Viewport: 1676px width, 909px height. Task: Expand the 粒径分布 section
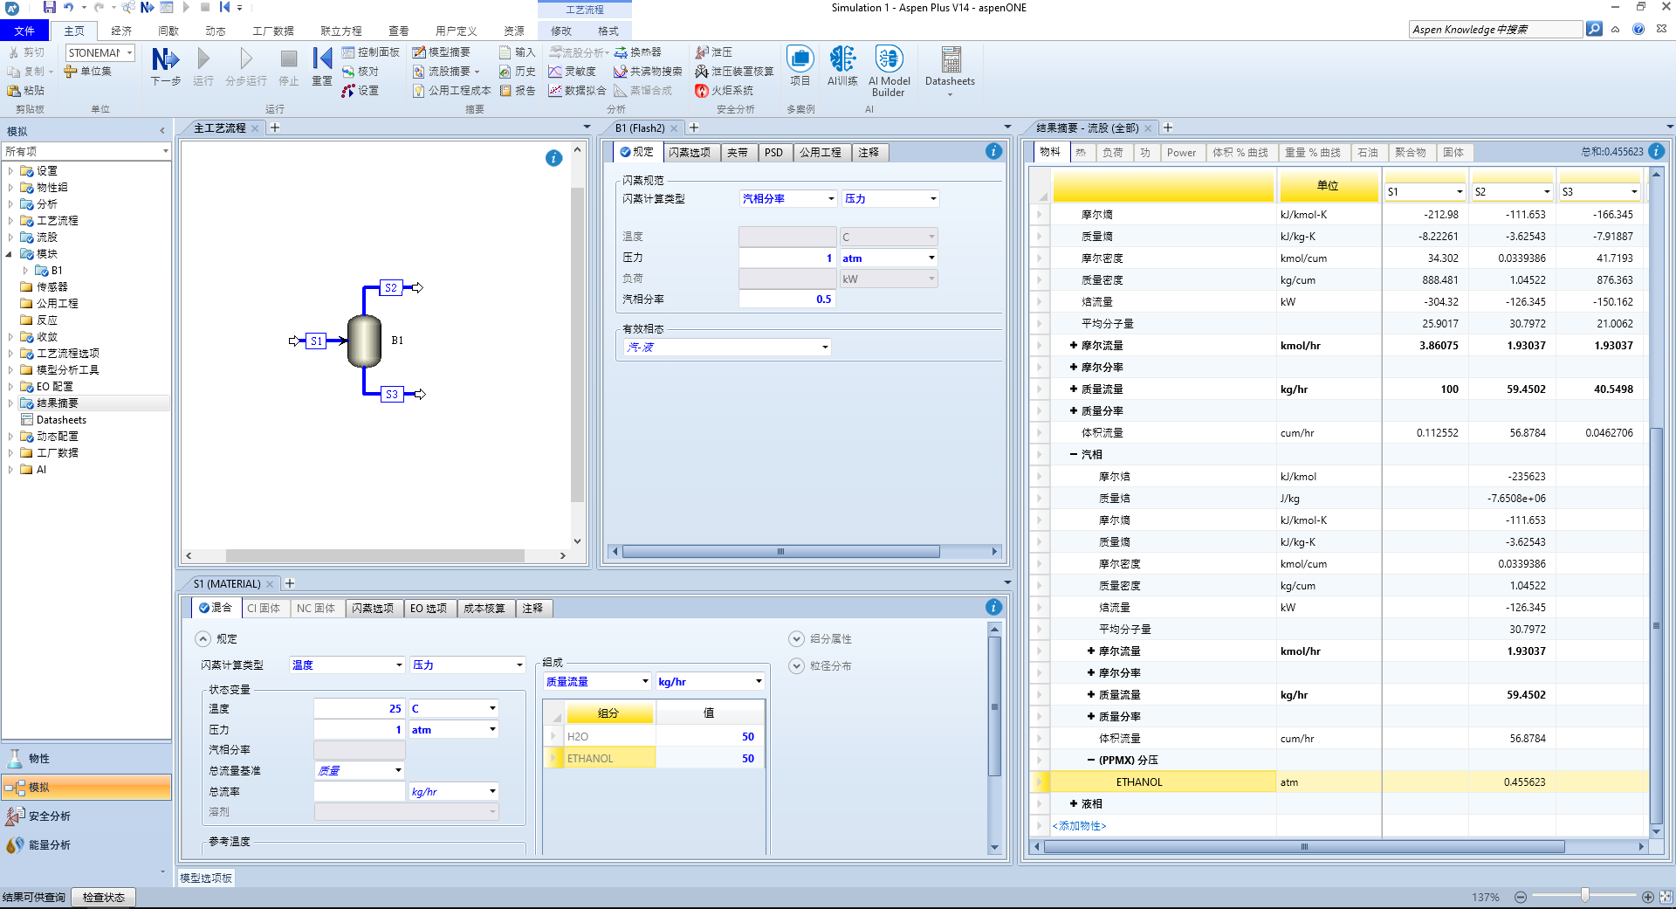796,666
